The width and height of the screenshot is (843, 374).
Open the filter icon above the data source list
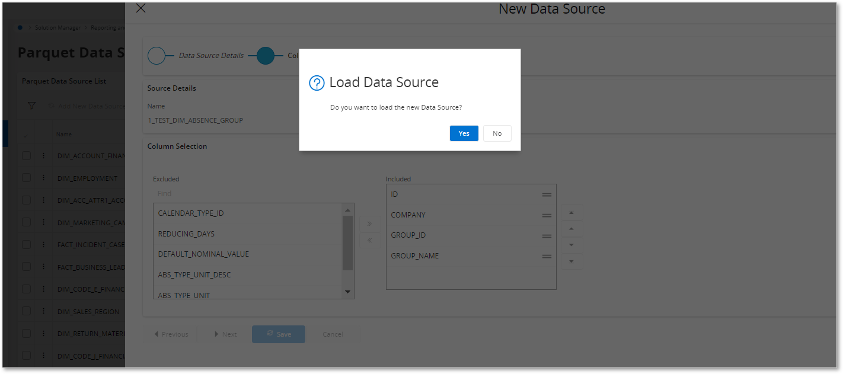[31, 105]
